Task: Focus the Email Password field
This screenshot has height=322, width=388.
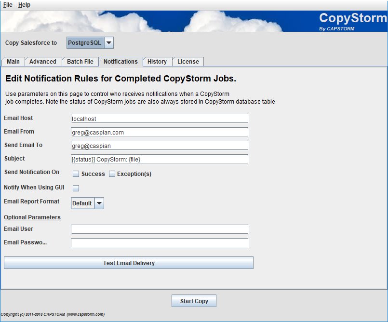Action: 160,243
